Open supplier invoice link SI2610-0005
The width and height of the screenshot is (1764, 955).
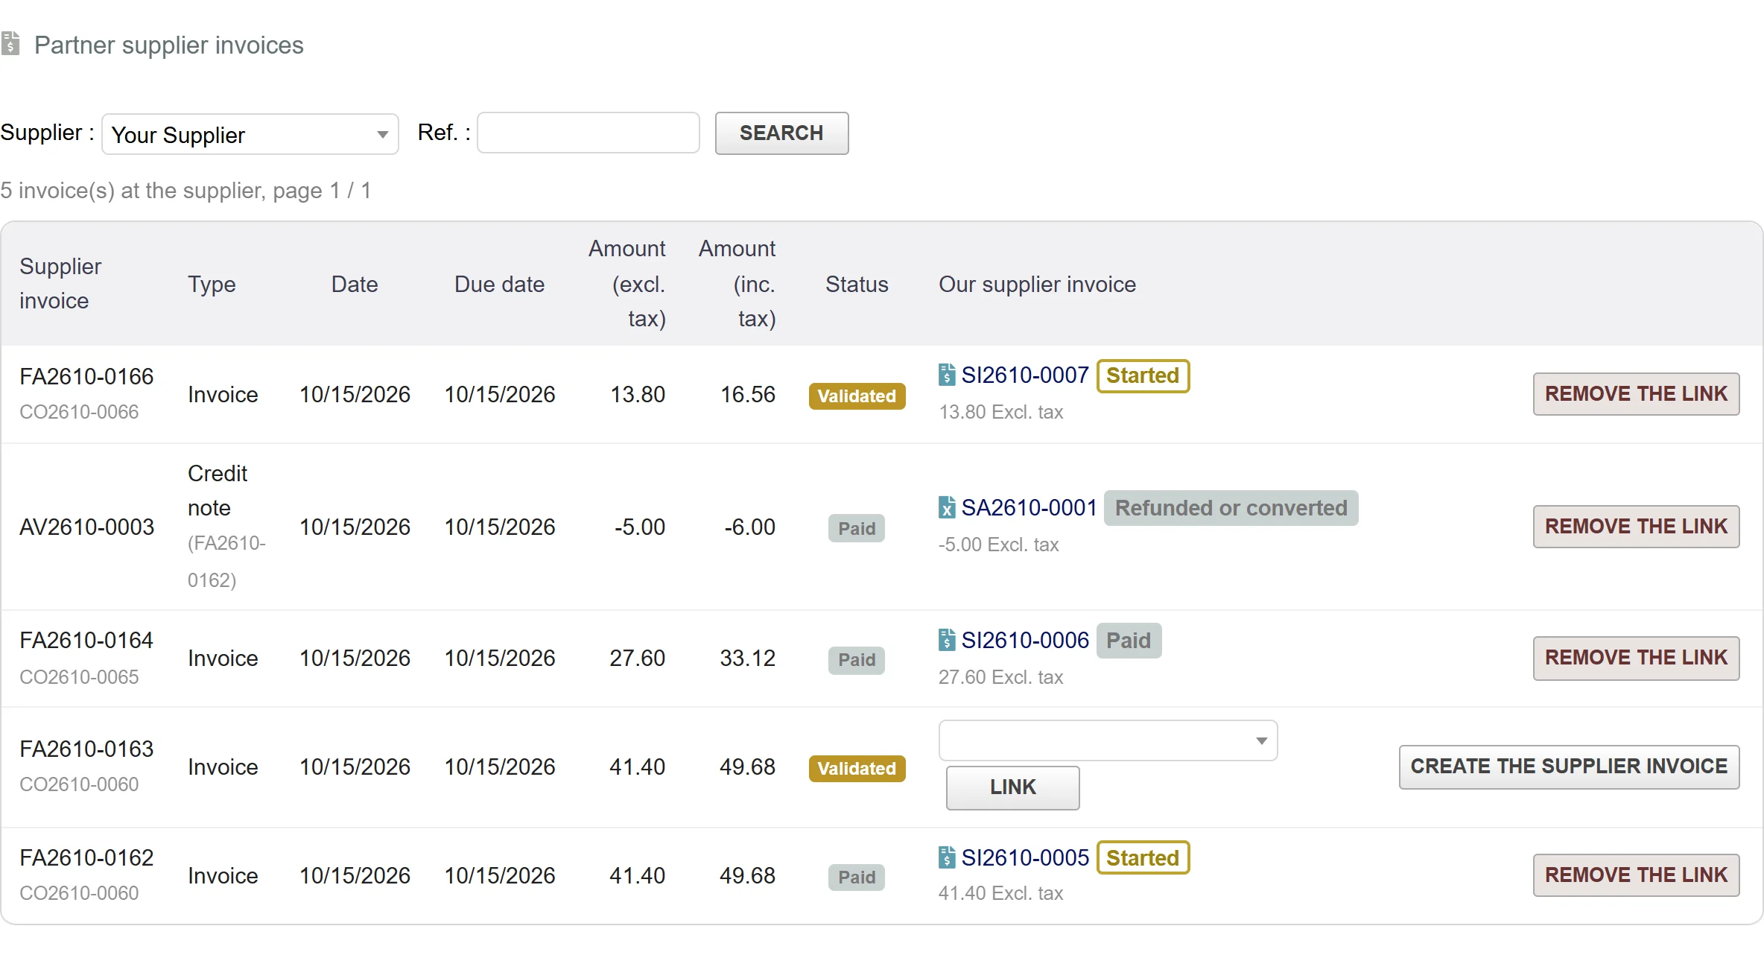point(1025,857)
